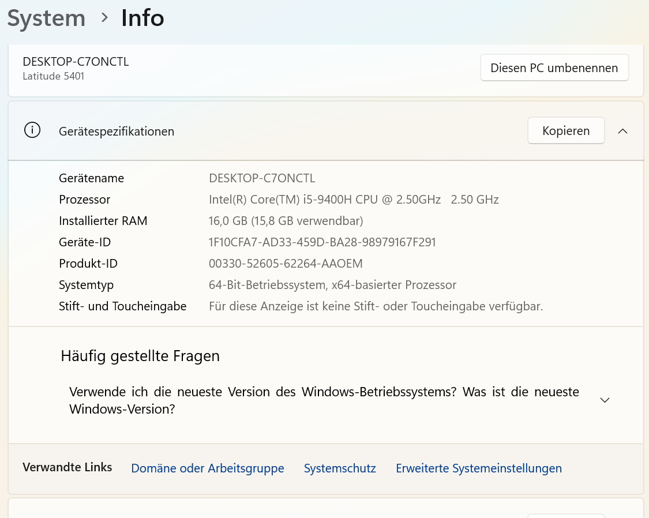Click the Latitude 5401 model text
Screen dimensions: 649x518
pyautogui.click(x=54, y=76)
